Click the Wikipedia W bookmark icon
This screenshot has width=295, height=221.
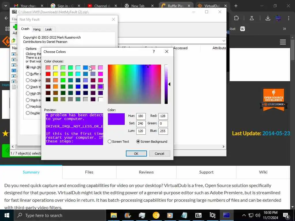(x=243, y=29)
